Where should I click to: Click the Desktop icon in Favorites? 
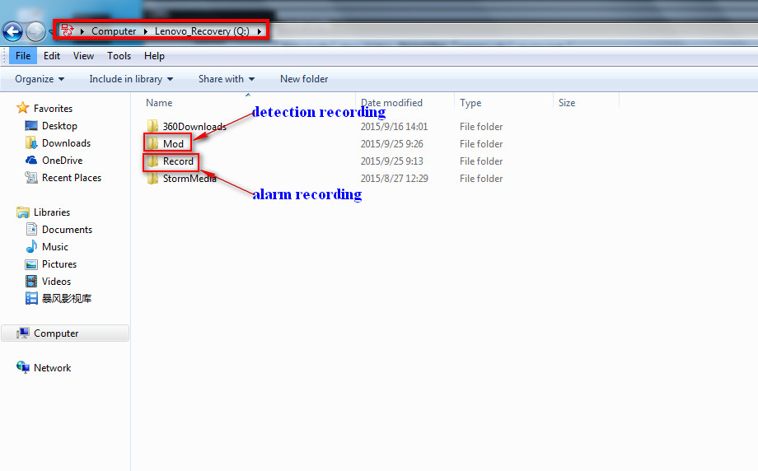[x=31, y=126]
